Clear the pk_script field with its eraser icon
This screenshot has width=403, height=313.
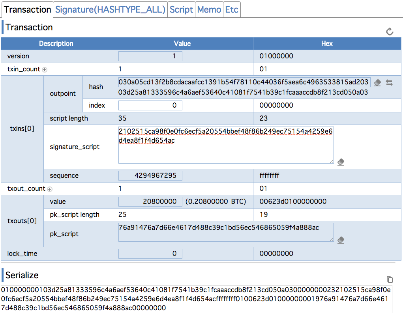(341, 240)
